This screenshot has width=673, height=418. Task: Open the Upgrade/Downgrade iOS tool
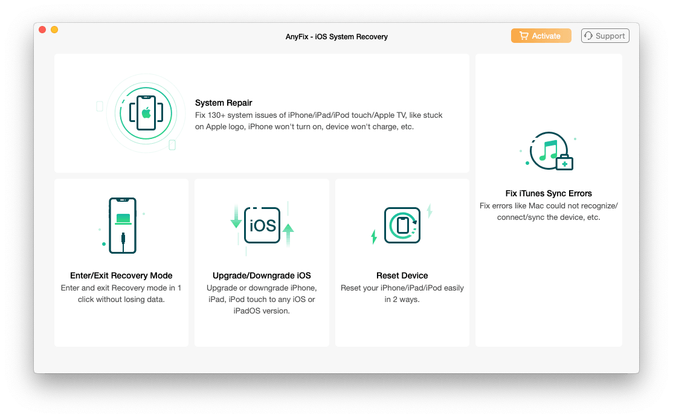tap(262, 262)
